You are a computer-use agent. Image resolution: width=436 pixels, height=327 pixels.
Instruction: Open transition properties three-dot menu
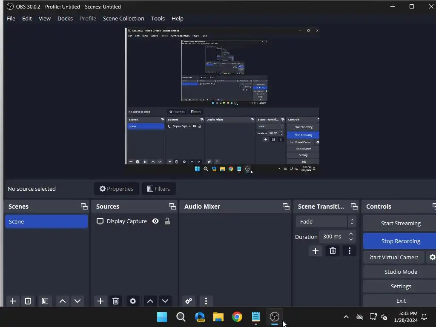pos(350,251)
